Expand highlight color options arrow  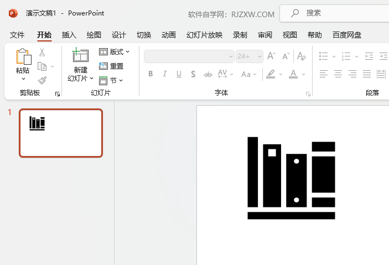point(281,74)
